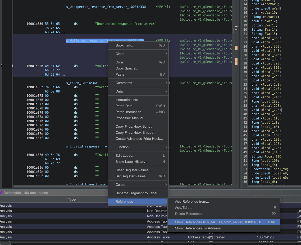Click the listing vertical scrollbar thumb
Image resolution: width=301 pixels, height=245 pixels.
234,30
